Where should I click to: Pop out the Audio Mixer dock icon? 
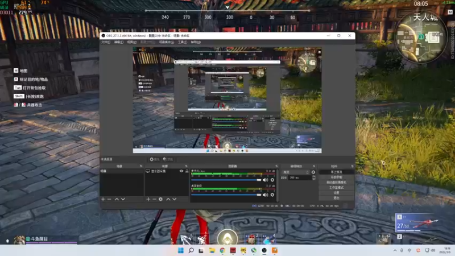[x=276, y=166]
